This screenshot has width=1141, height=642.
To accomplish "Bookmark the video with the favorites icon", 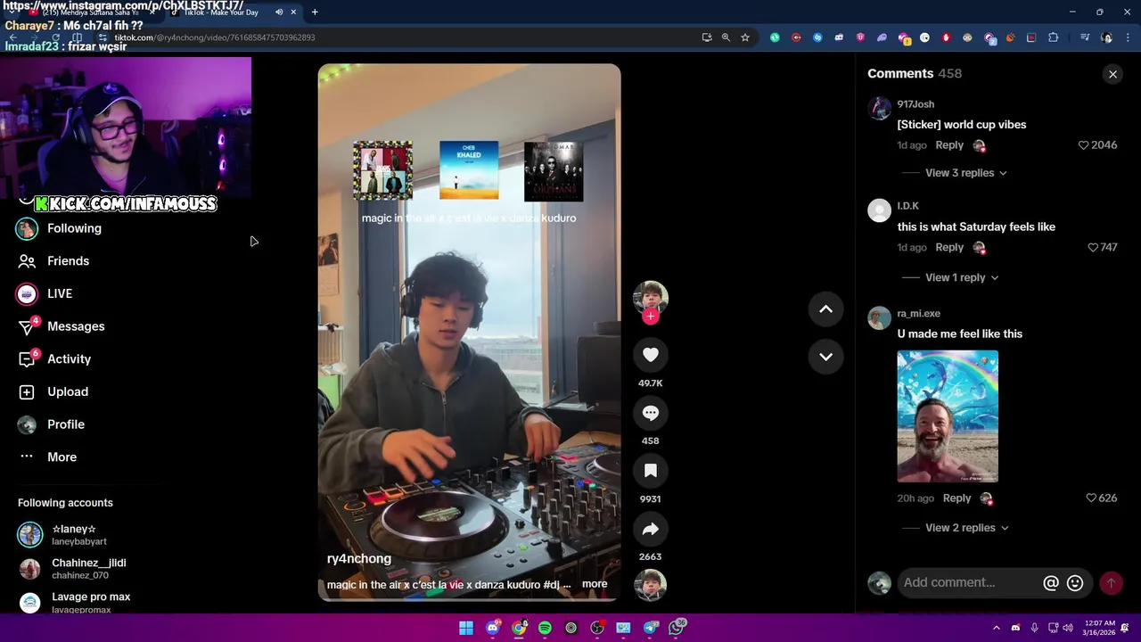I will [651, 471].
